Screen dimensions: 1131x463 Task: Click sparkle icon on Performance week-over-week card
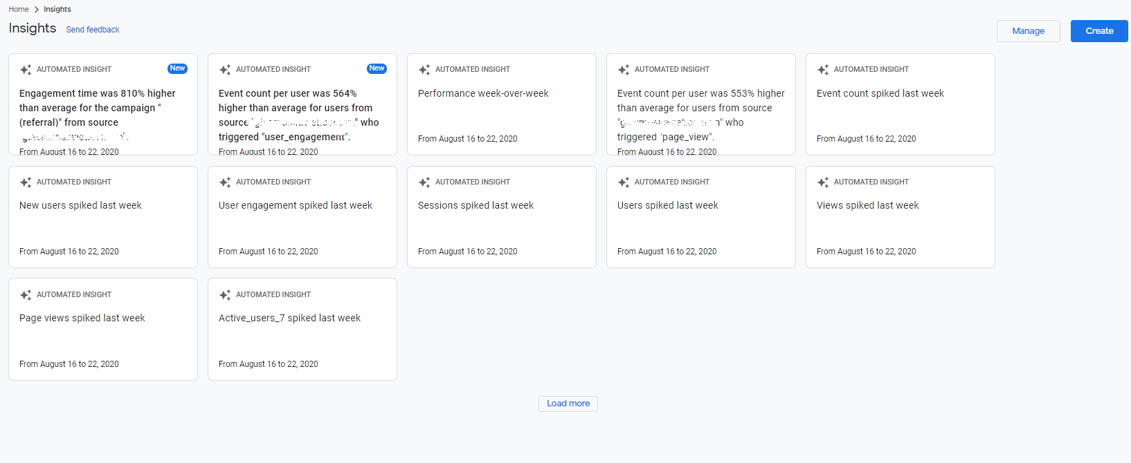424,70
